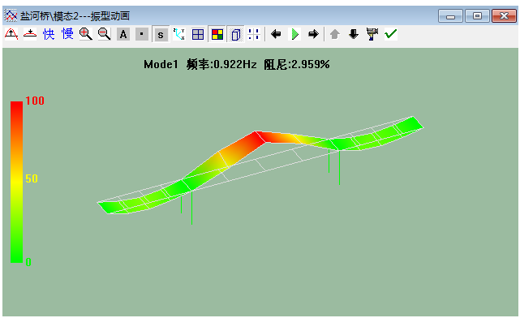Click the video camera record icon

click(372, 34)
